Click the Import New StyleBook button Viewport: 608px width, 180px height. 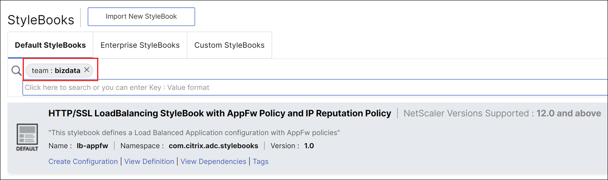pyautogui.click(x=141, y=17)
